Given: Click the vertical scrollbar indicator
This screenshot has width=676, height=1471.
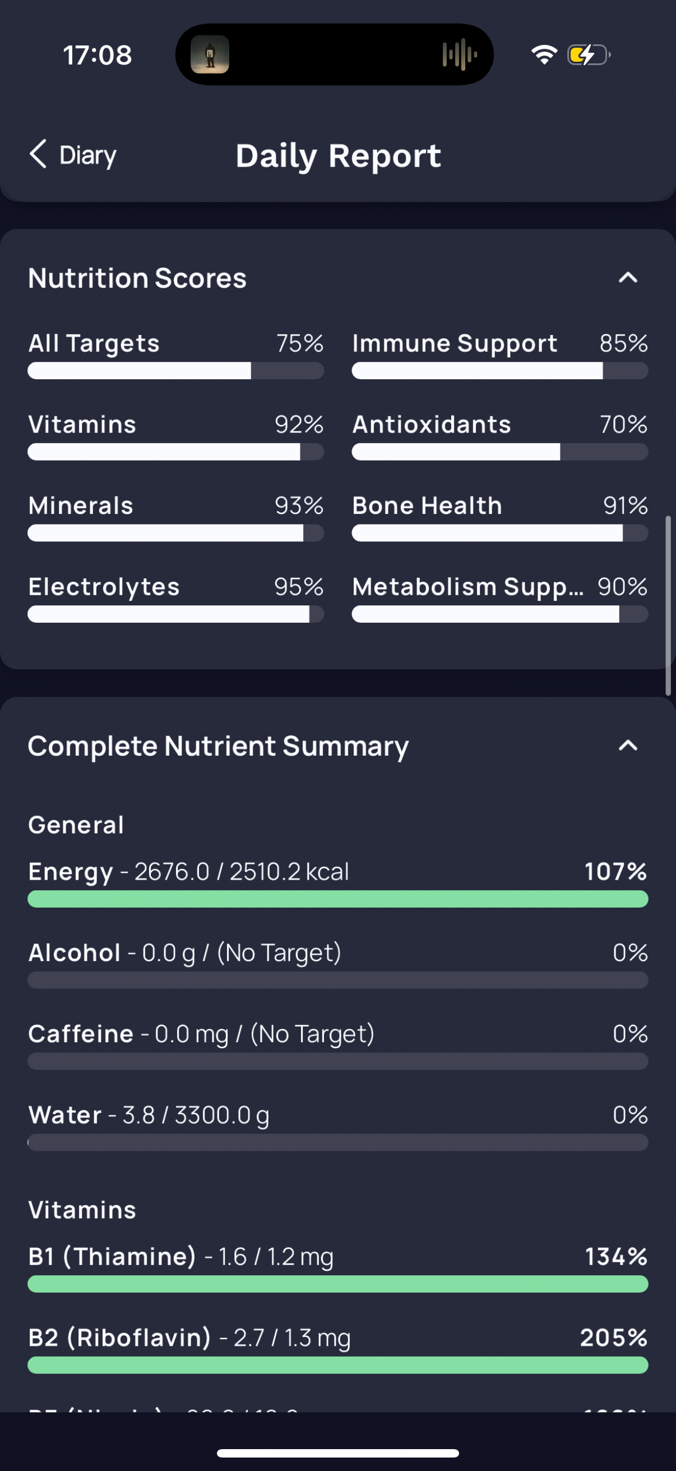Looking at the screenshot, I should click(668, 605).
